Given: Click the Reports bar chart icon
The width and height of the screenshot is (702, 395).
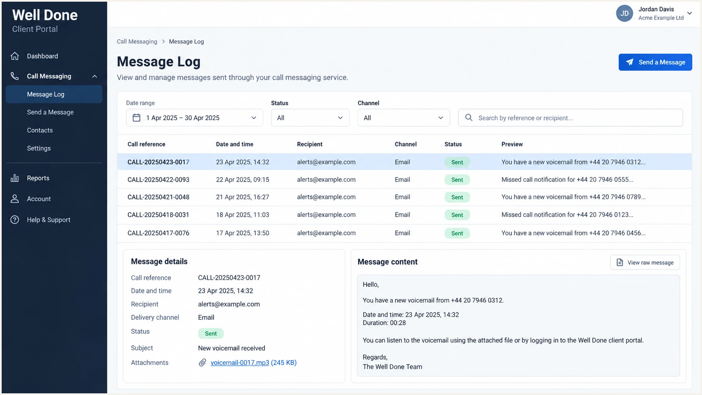Looking at the screenshot, I should tap(15, 178).
